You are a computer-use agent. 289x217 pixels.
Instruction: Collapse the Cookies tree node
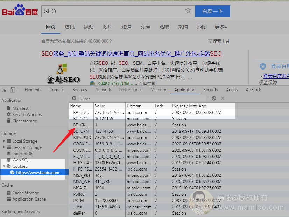tap(4, 166)
